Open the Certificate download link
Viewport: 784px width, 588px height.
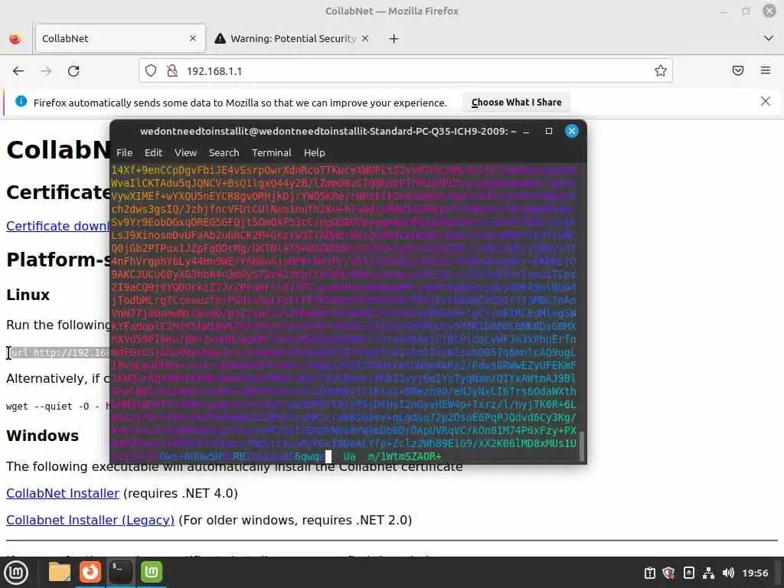(57, 226)
